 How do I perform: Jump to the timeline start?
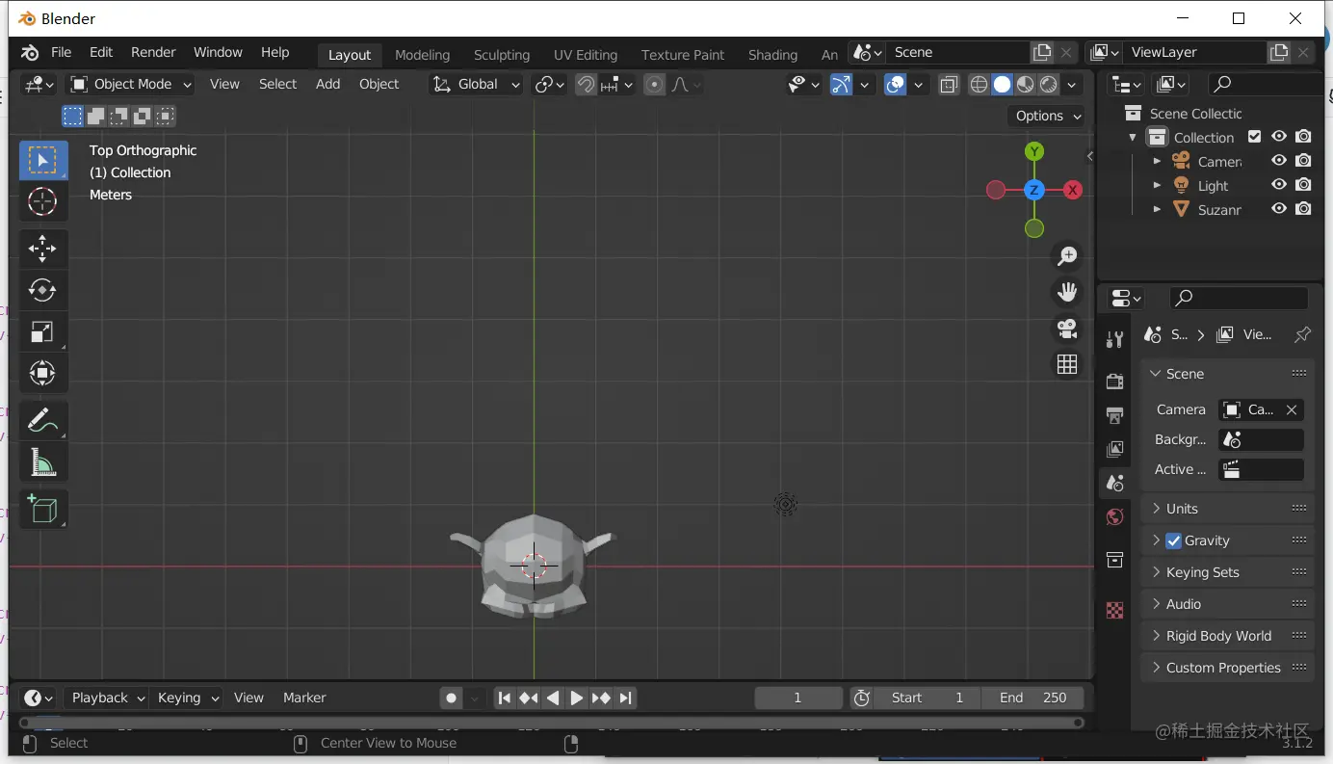(x=504, y=698)
